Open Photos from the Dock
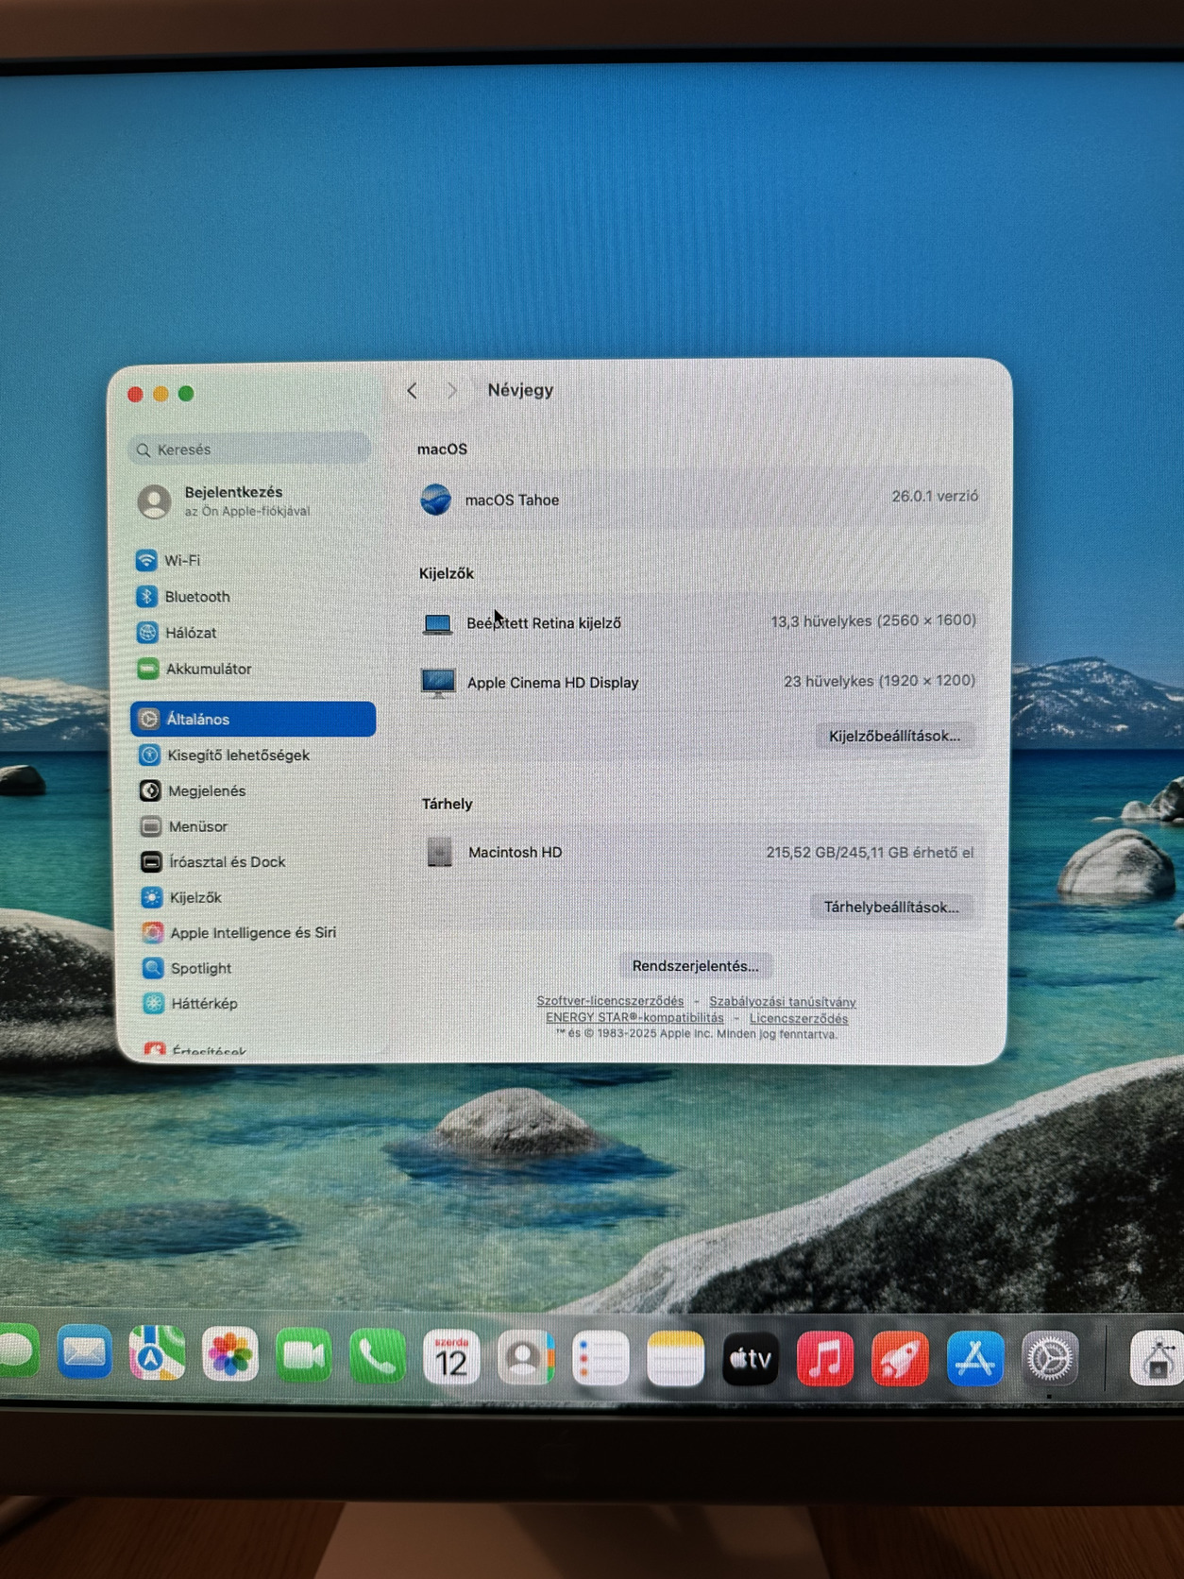 pos(230,1355)
